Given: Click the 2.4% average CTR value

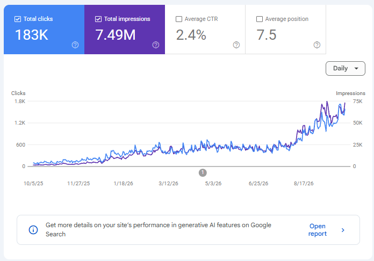Looking at the screenshot, I should 191,35.
